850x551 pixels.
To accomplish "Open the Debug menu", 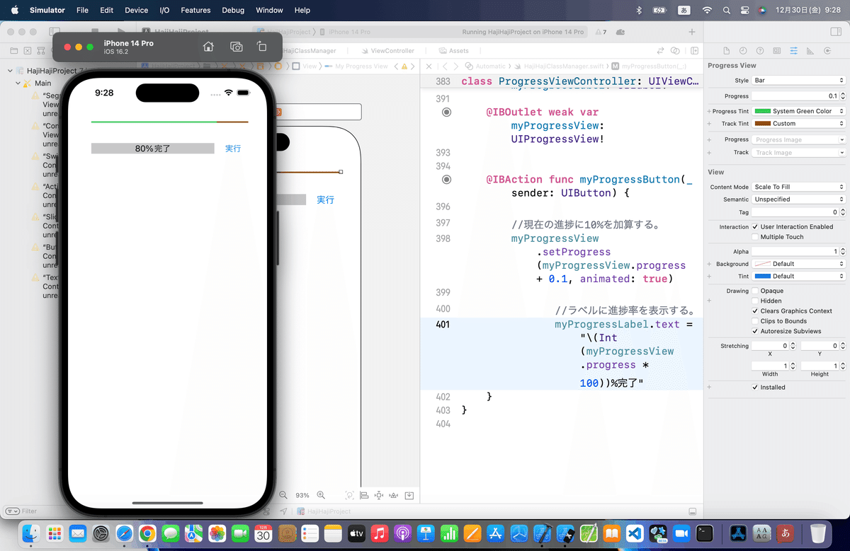I will coord(233,11).
